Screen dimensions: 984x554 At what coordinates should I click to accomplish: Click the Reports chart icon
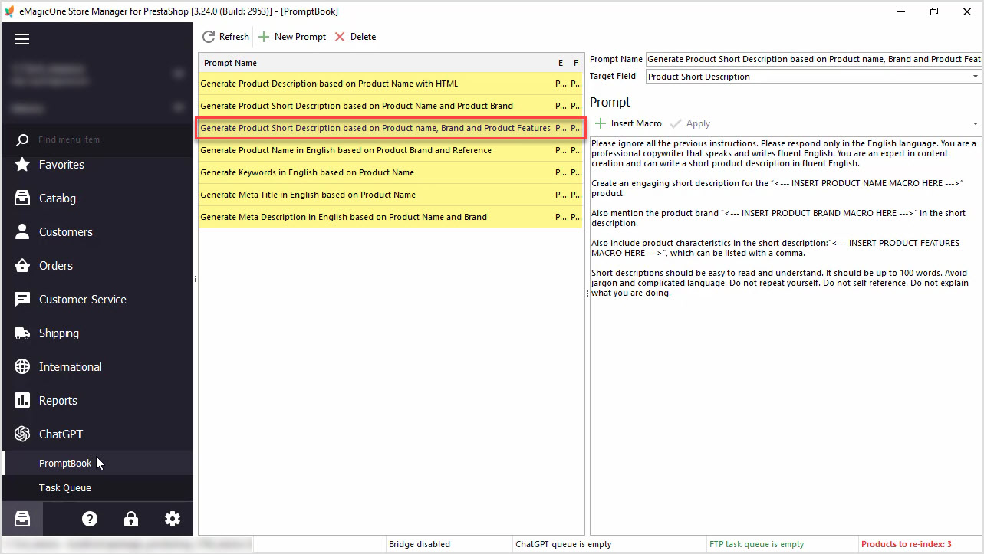tap(23, 401)
